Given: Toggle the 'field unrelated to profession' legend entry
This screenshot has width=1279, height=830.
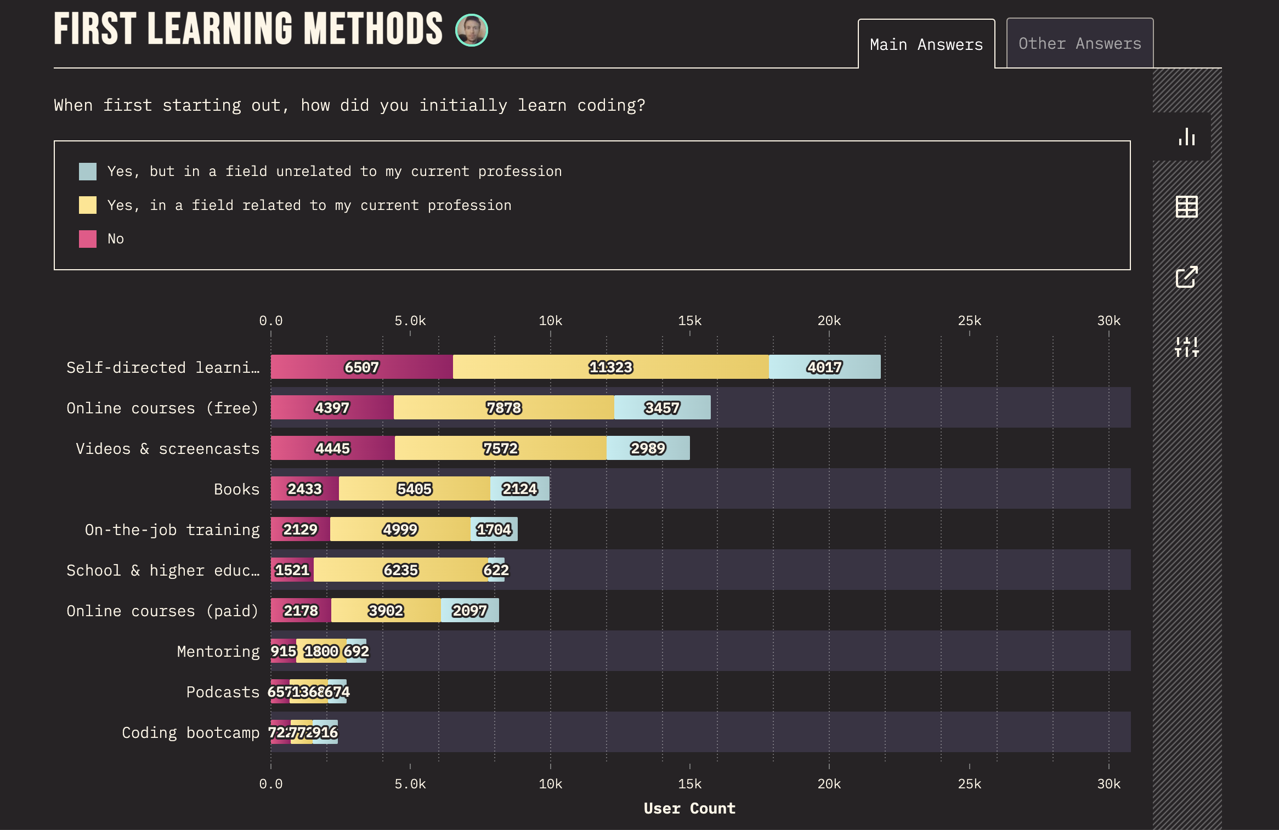Looking at the screenshot, I should 334,170.
